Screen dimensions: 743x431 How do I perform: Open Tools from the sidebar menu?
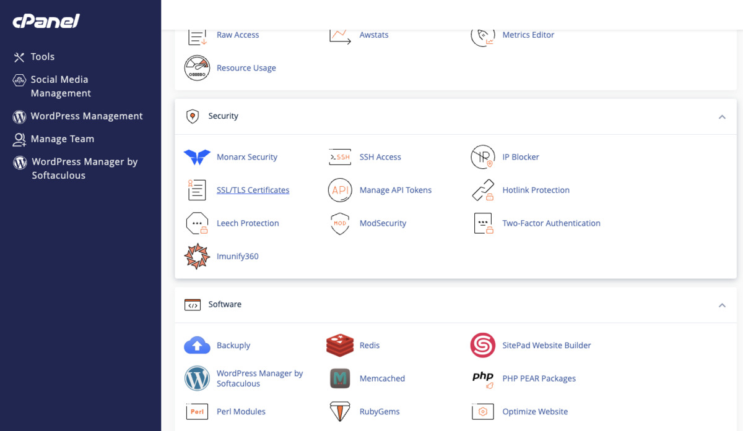click(43, 57)
